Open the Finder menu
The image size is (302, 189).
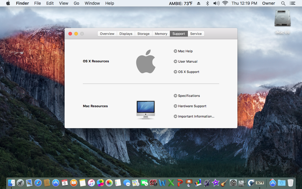[x=22, y=3]
